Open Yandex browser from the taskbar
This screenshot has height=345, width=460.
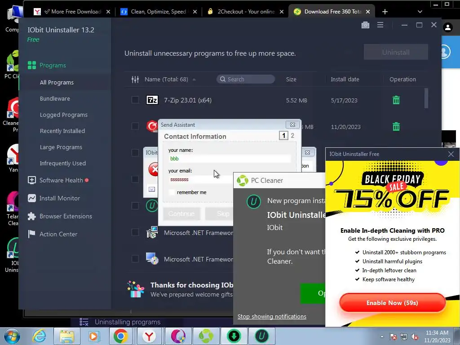[149, 336]
